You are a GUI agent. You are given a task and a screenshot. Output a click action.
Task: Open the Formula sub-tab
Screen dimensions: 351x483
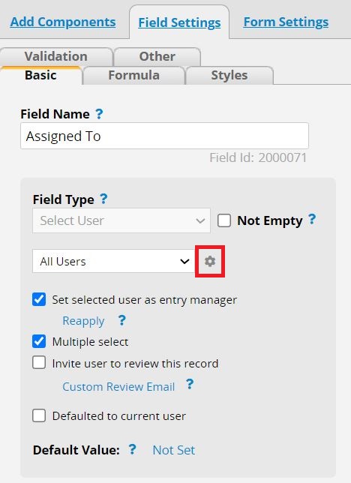tap(133, 75)
